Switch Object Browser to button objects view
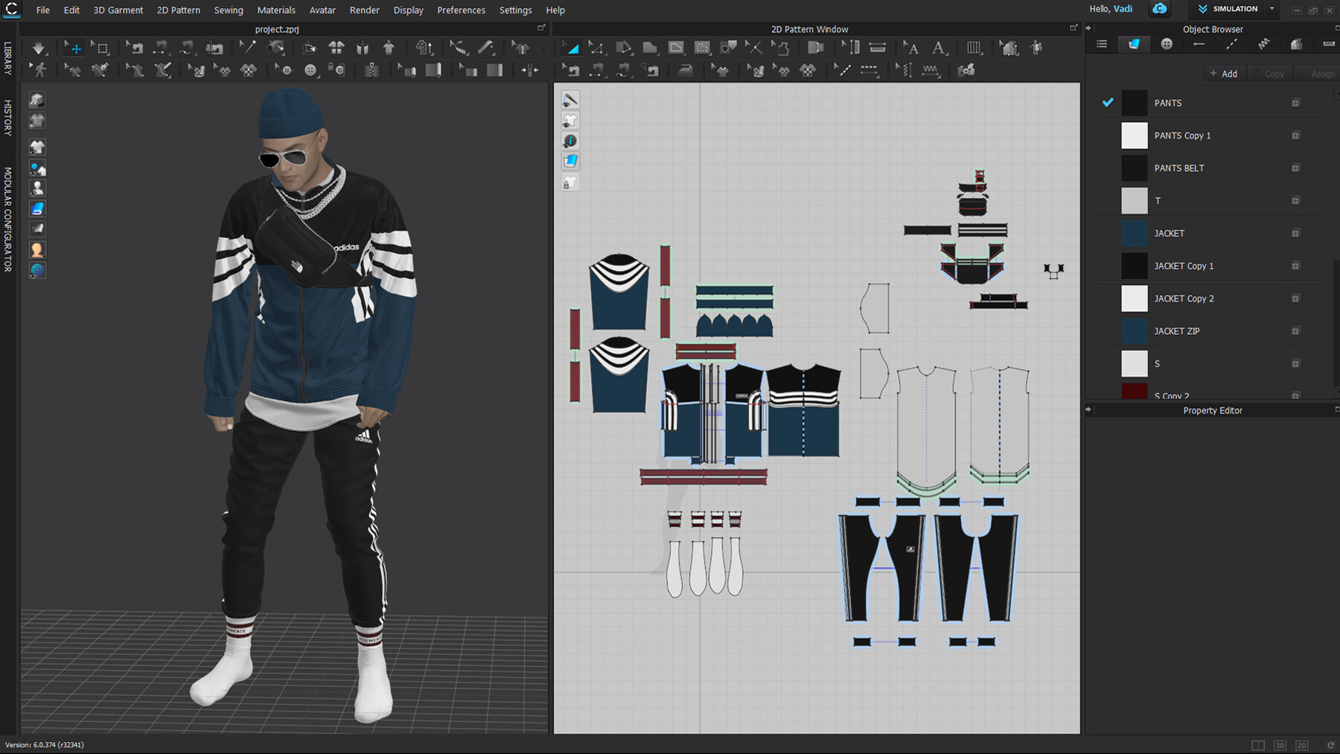Screen dimensions: 1340x754 (x=1167, y=44)
